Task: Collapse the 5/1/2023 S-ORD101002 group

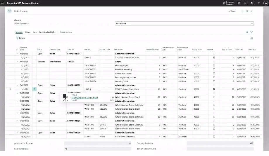Action: click(x=17, y=85)
